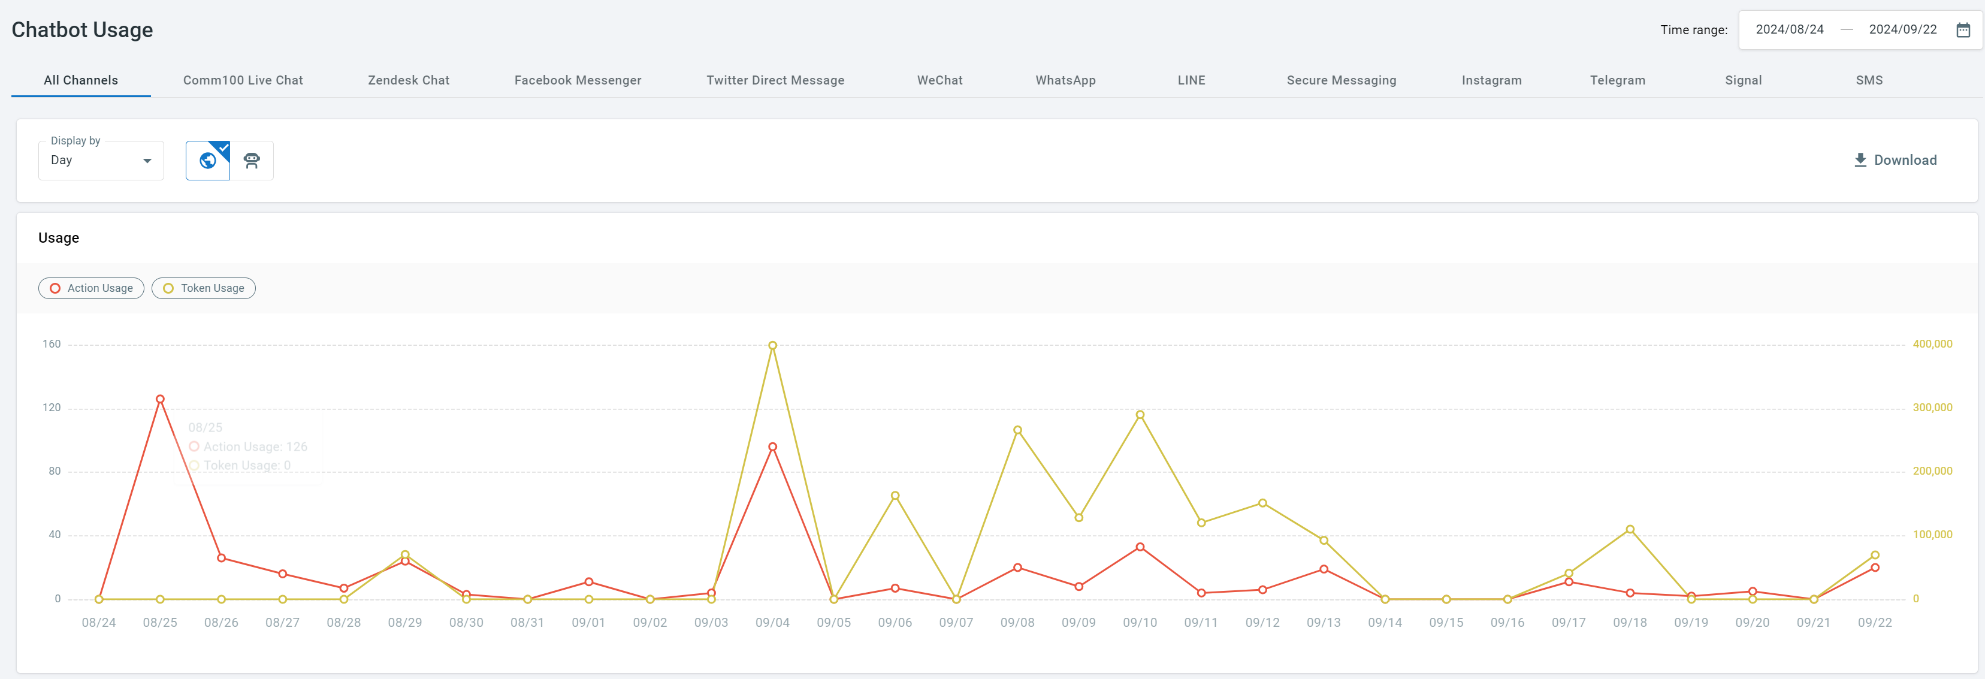Click the Action Usage point on 09/13
The image size is (1985, 679).
1324,569
